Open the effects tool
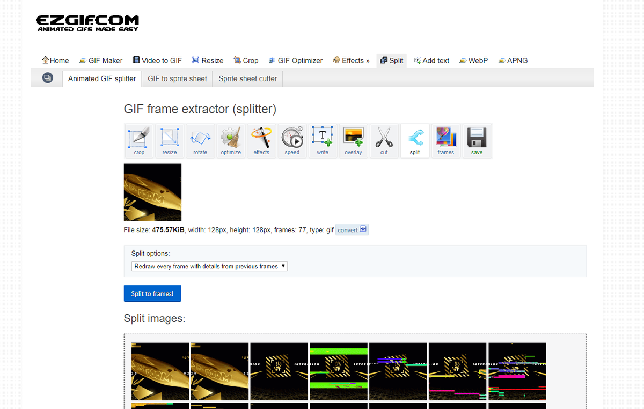The image size is (644, 409). [261, 141]
